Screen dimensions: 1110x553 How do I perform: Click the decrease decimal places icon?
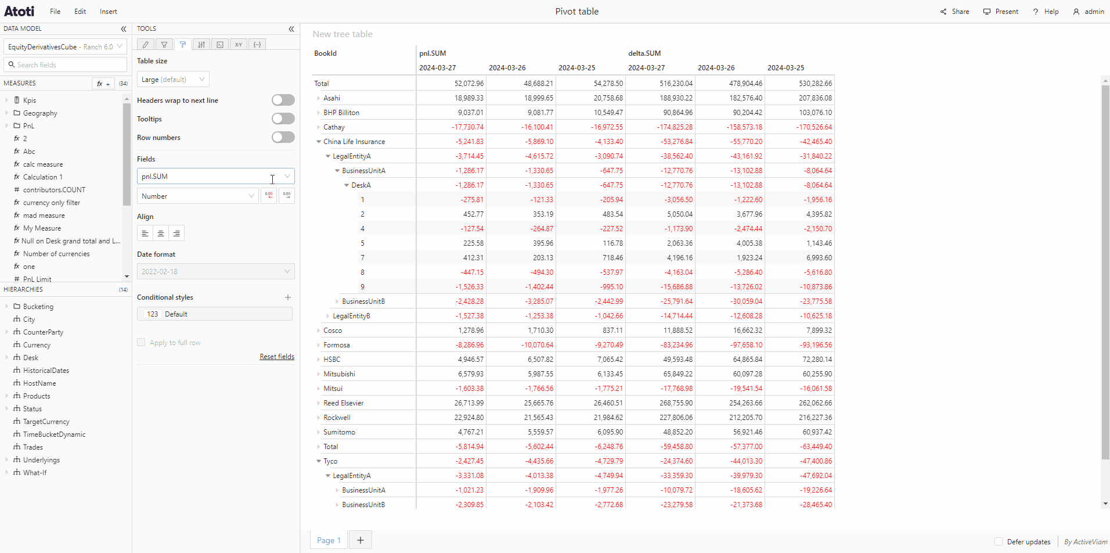click(x=269, y=196)
